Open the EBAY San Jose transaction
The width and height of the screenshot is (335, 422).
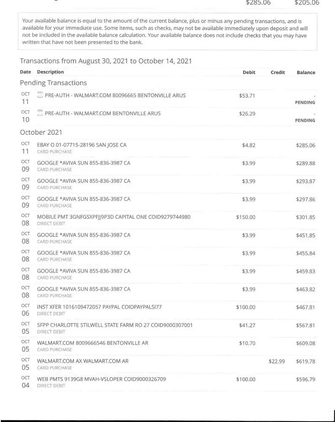point(81,145)
